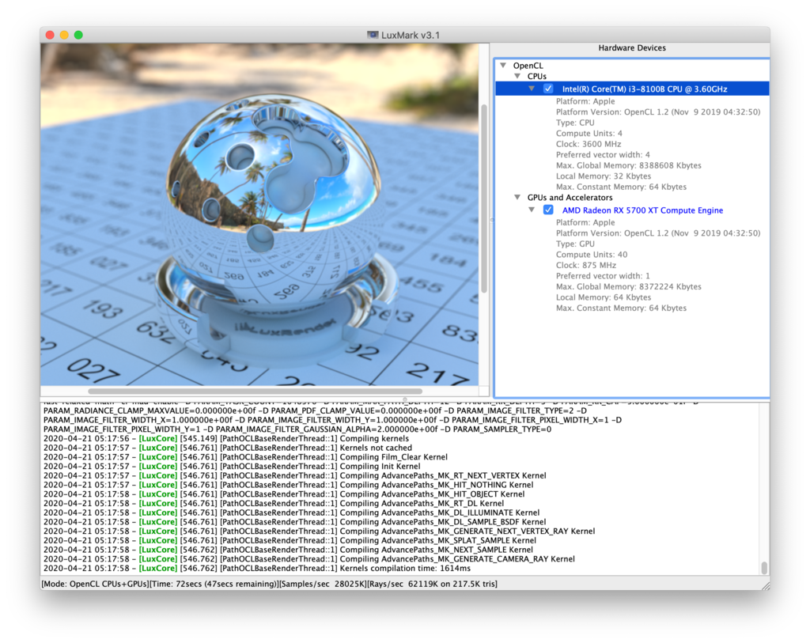The image size is (810, 643).
Task: Collapse the AMD Radeon RX 5700 XT details arrow
Action: tap(531, 210)
